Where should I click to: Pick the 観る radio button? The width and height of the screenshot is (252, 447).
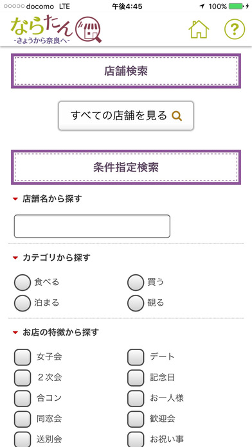coord(135,302)
